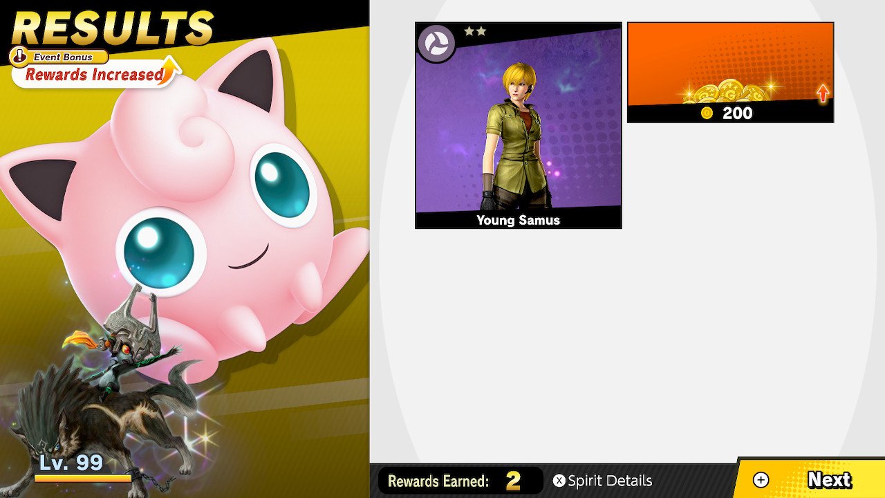The width and height of the screenshot is (885, 498).
Task: Open Spirit Details
Action: click(603, 481)
